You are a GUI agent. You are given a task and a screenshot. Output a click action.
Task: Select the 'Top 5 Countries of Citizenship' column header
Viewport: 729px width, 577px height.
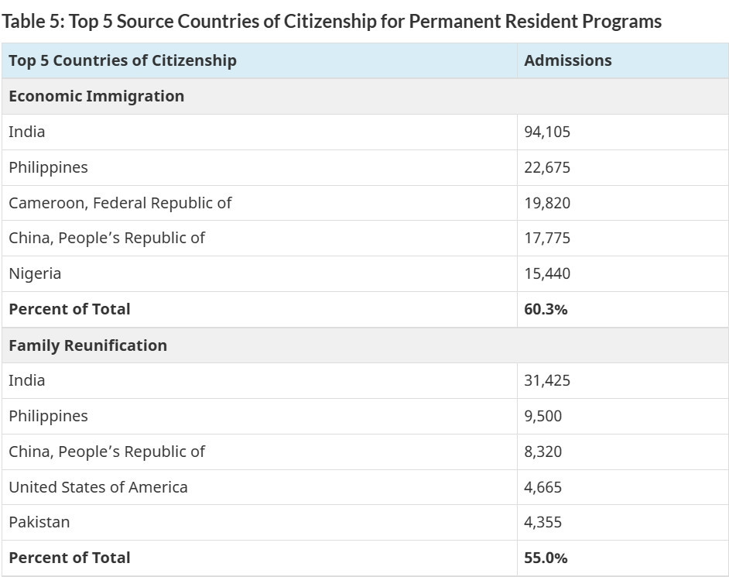pos(122,60)
